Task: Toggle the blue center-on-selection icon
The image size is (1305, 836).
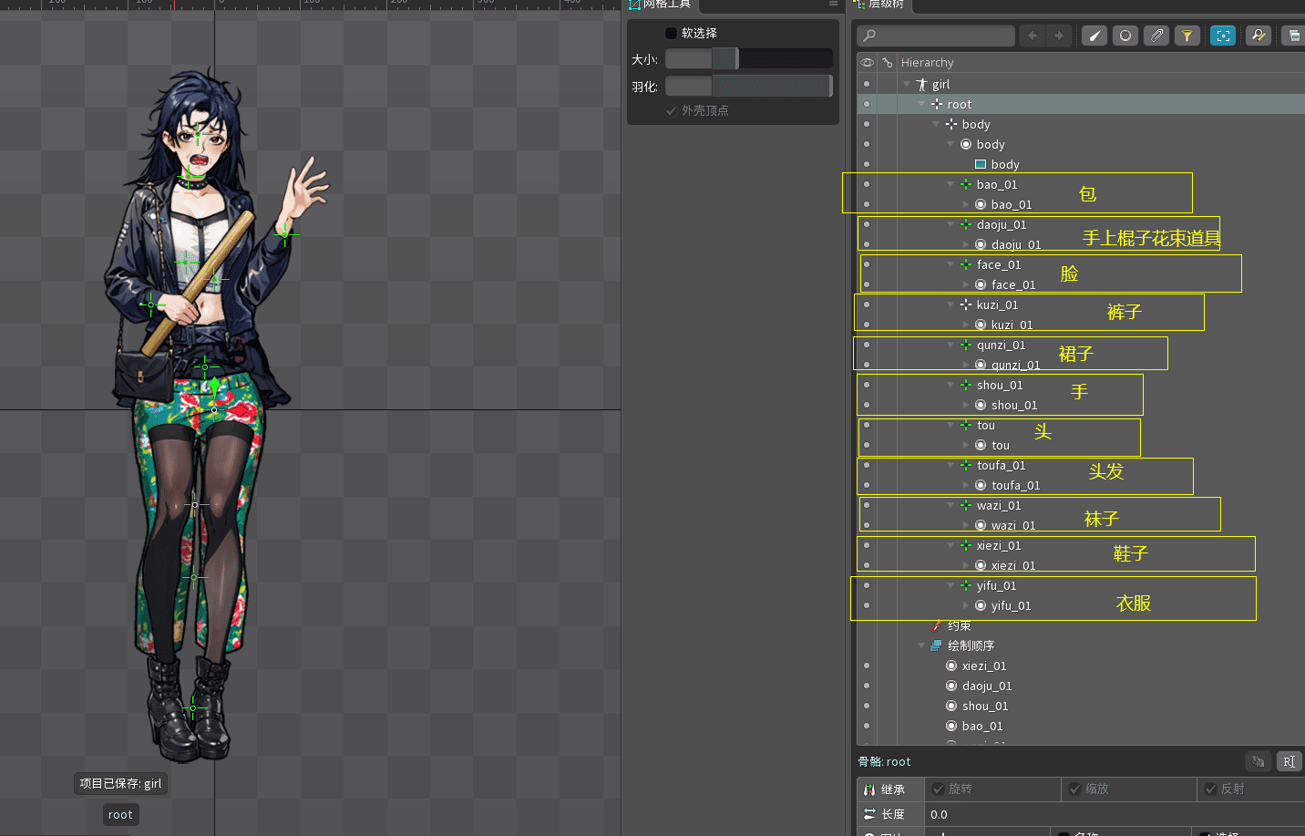Action: 1223,36
